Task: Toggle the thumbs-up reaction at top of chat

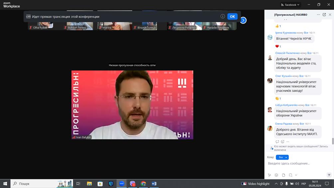Action: (x=278, y=26)
